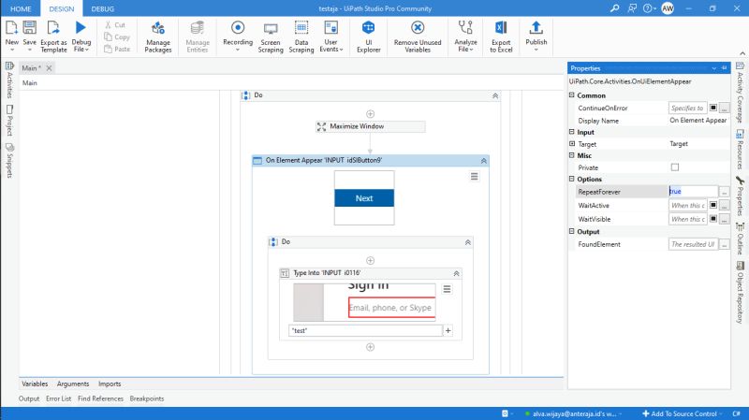Open Properties panel dropdown arrow

713,68
